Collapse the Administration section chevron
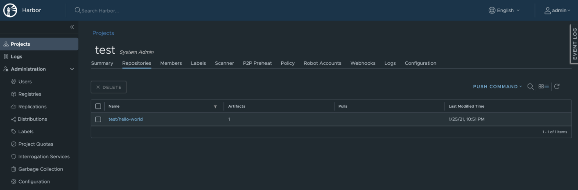This screenshot has height=190, width=578. click(72, 69)
